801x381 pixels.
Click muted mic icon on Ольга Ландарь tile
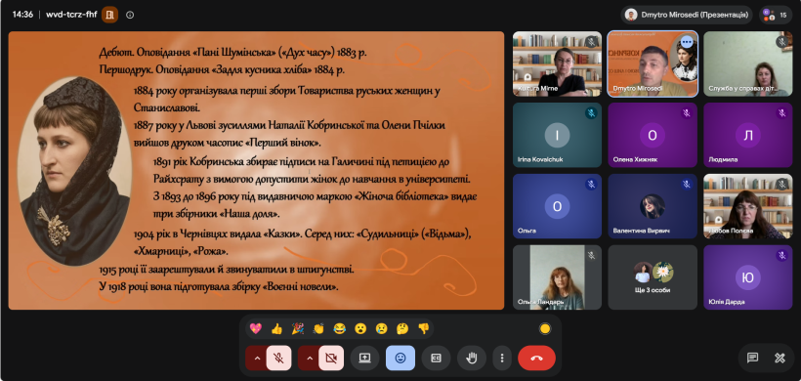click(x=591, y=255)
